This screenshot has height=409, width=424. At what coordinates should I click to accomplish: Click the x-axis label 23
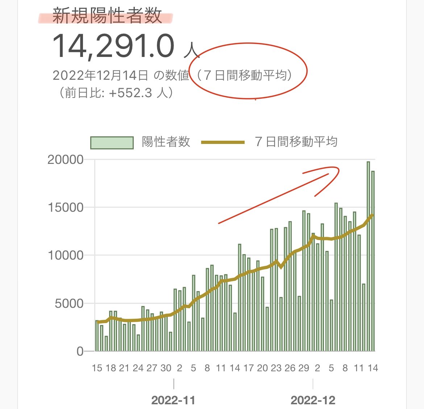point(276,368)
